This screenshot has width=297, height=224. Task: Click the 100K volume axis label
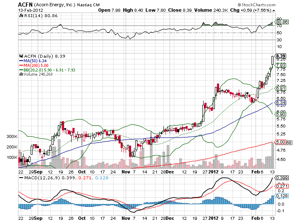click(12, 157)
